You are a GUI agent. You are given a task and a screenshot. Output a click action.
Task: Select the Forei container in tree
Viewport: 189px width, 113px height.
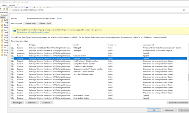point(6,27)
